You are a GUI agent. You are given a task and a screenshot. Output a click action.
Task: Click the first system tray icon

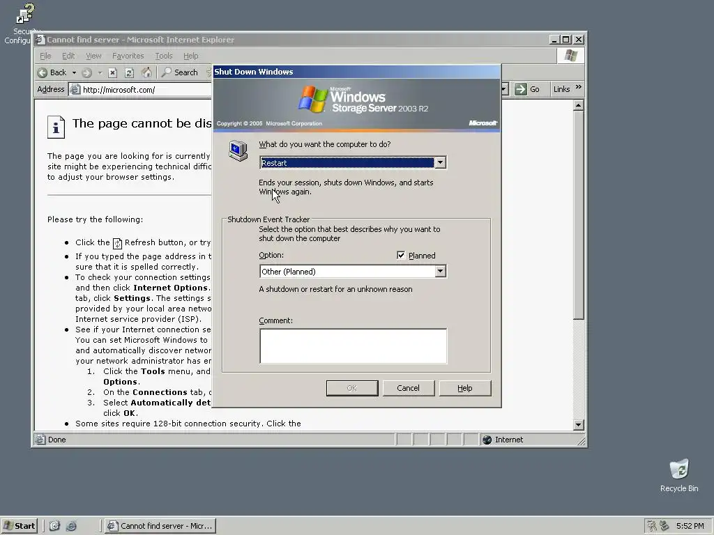[x=652, y=526]
